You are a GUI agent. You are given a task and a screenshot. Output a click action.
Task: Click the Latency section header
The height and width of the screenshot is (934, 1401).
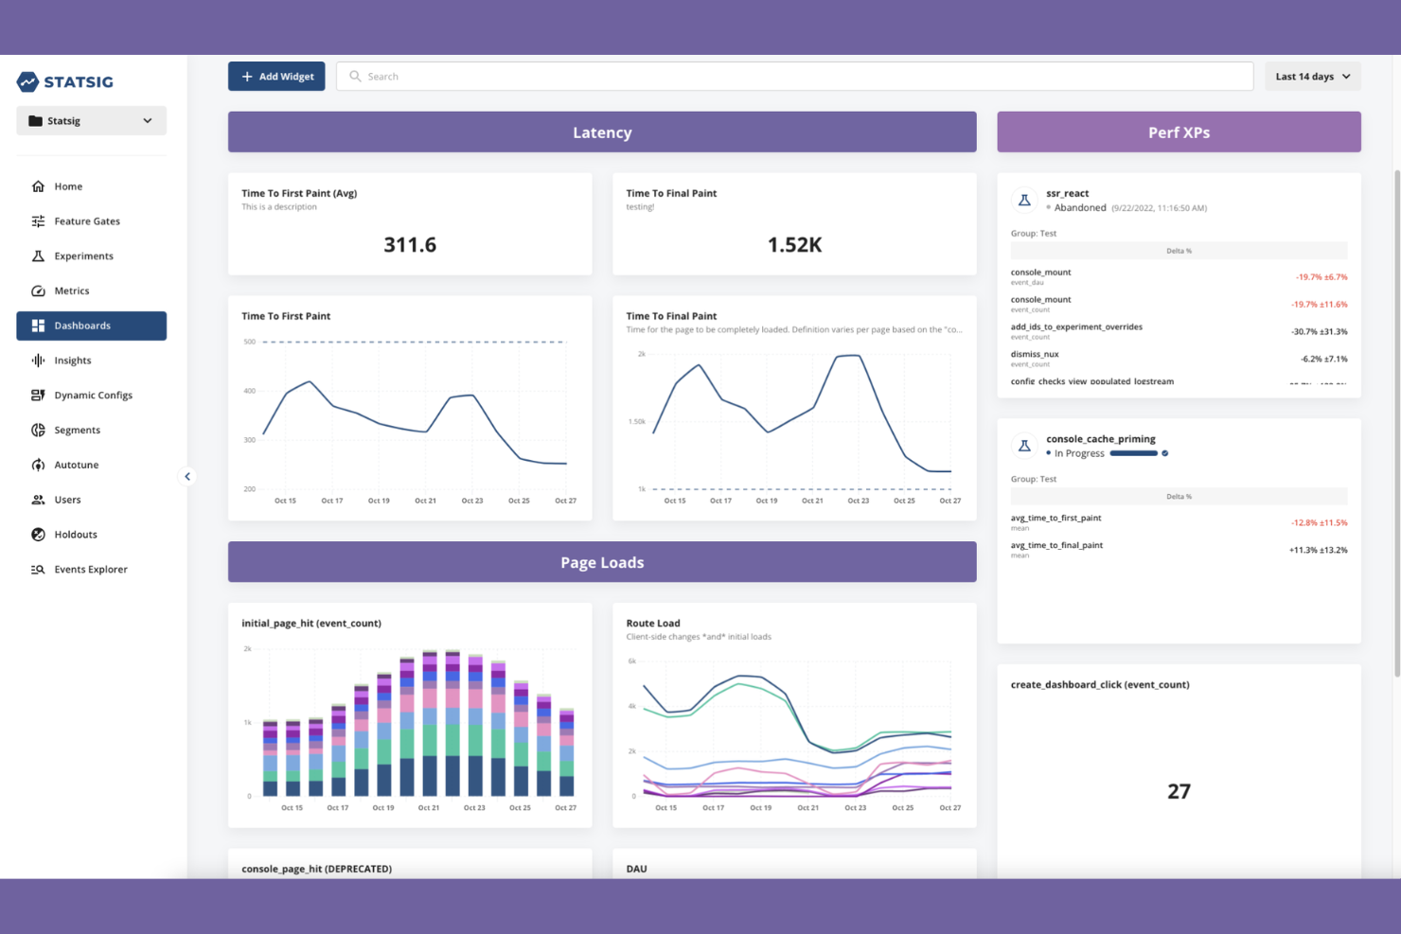click(602, 132)
